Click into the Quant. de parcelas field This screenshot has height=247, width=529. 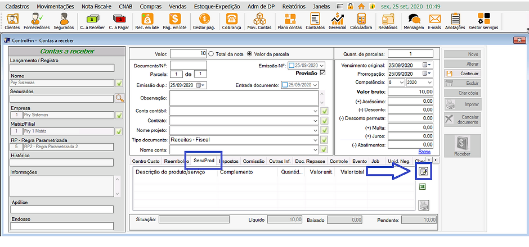click(x=410, y=53)
